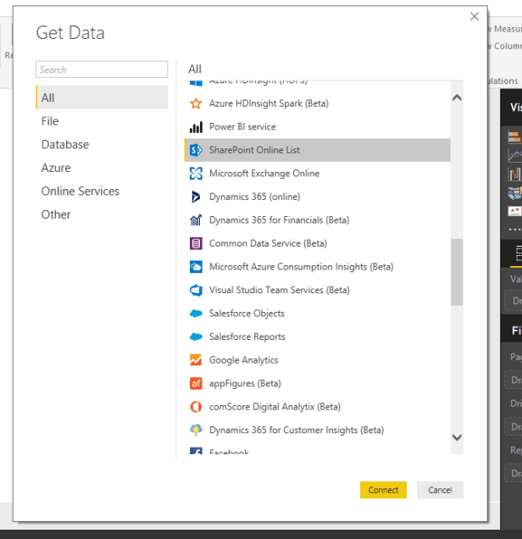The image size is (522, 539).
Task: Select SharePoint Online List entry
Action: point(317,150)
